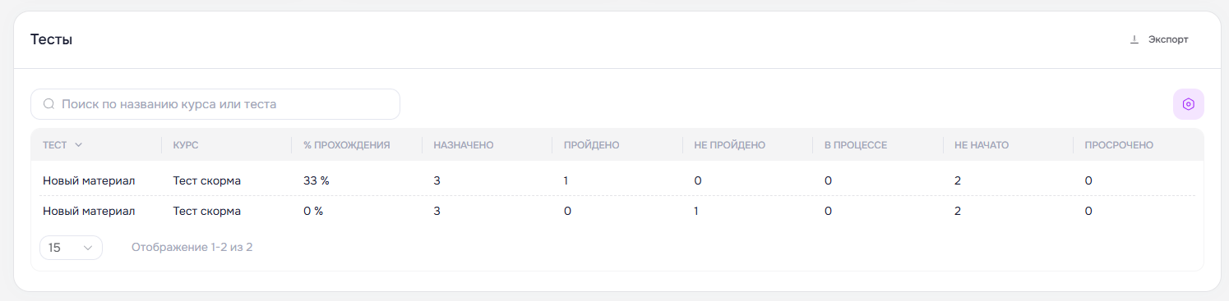The height and width of the screenshot is (301, 1229).
Task: Click the НАЗНАЧЕНО column header
Action: point(464,145)
